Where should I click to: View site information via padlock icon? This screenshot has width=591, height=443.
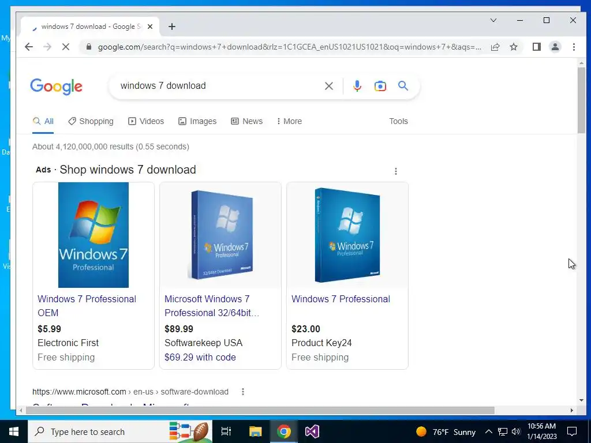point(89,47)
